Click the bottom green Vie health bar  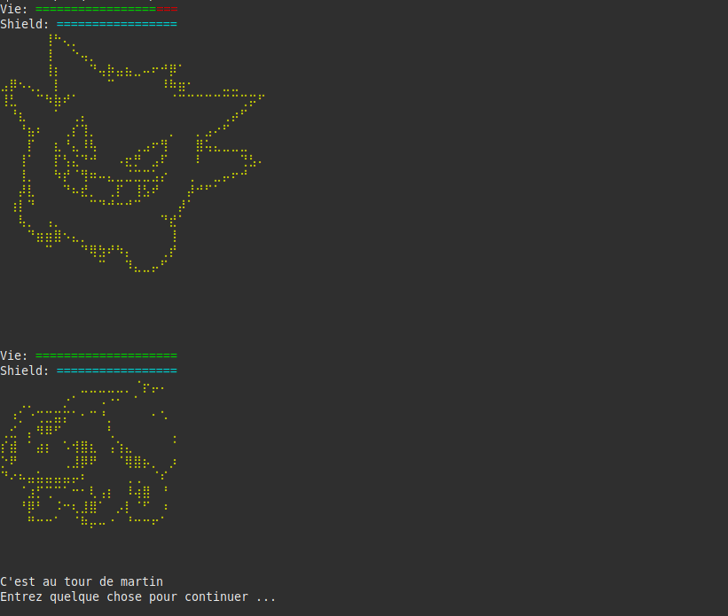click(x=106, y=355)
